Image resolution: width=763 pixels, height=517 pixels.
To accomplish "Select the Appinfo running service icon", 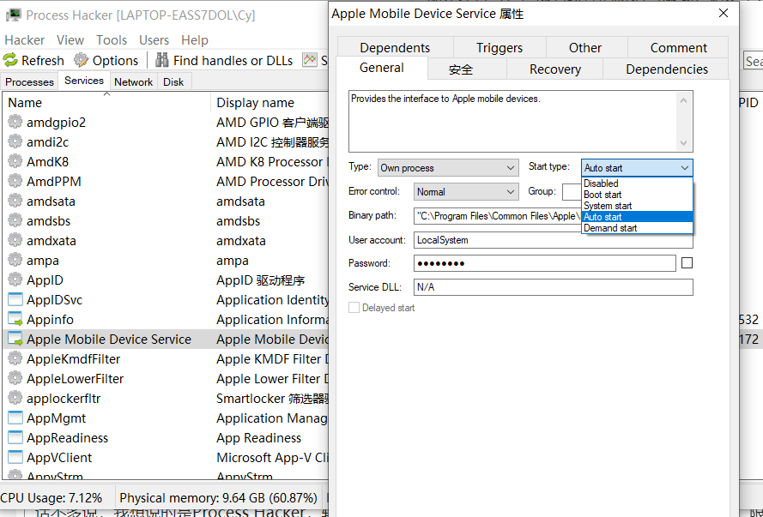I will (x=15, y=319).
